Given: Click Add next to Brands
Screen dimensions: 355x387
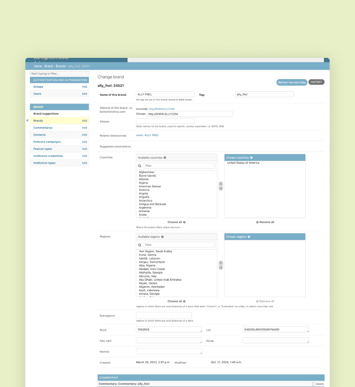Looking at the screenshot, I should 85,121.
